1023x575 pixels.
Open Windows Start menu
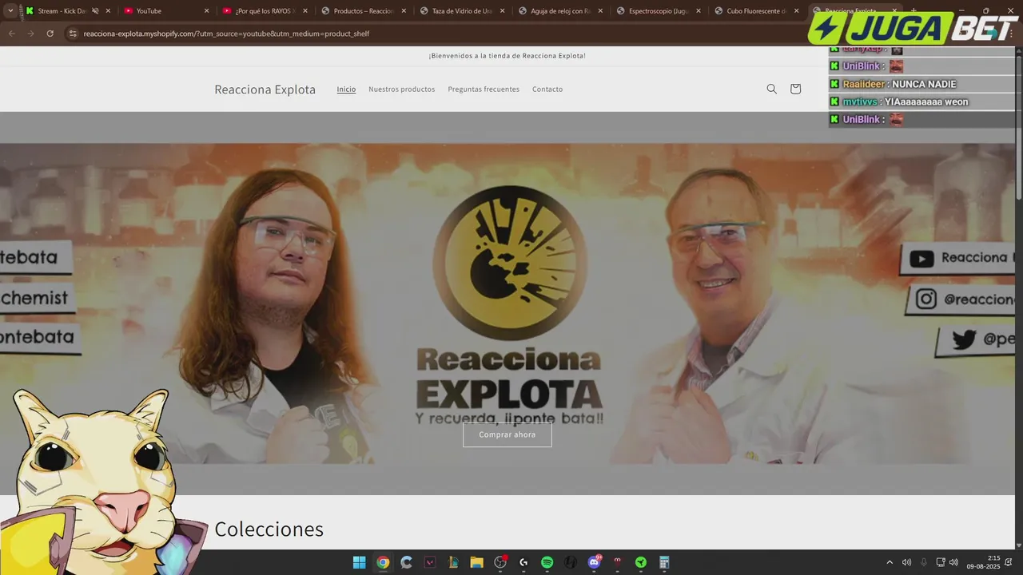coord(360,562)
